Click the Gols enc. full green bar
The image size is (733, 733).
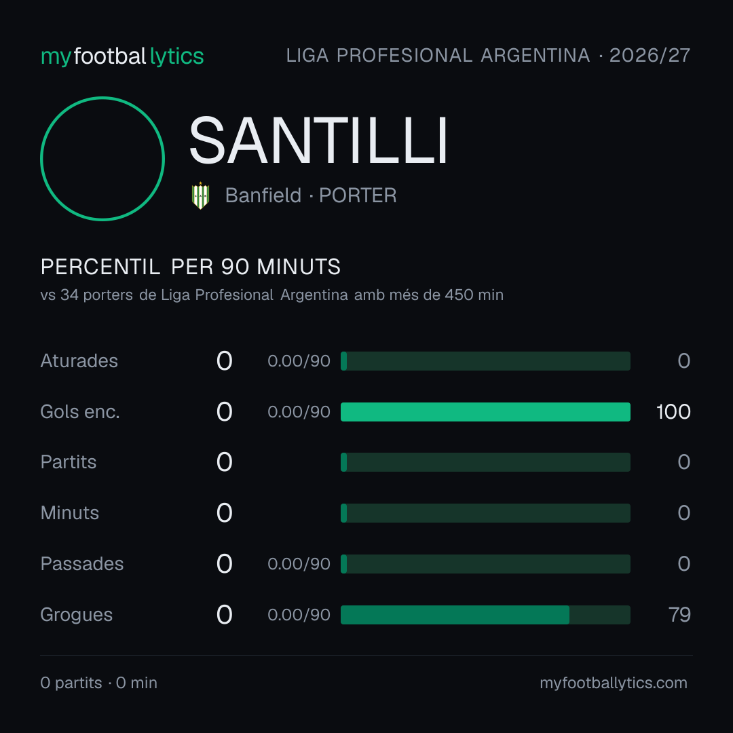tap(485, 412)
